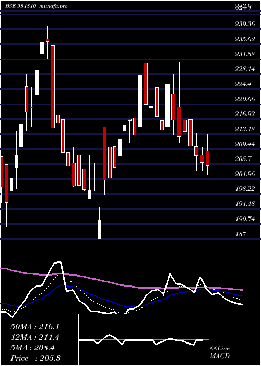Viewport: 261px width, 366px height.
Task: Select the 209.44 price axis label
Action: [245, 144]
